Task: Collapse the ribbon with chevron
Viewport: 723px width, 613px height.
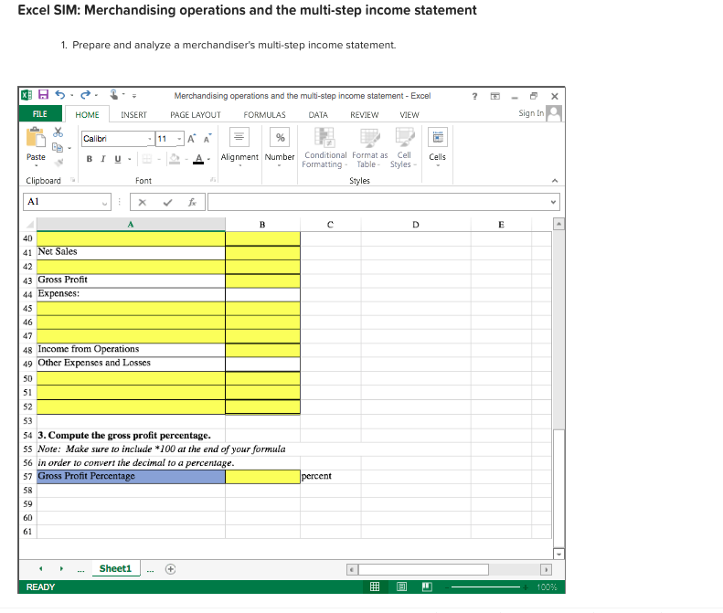Action: click(x=555, y=181)
